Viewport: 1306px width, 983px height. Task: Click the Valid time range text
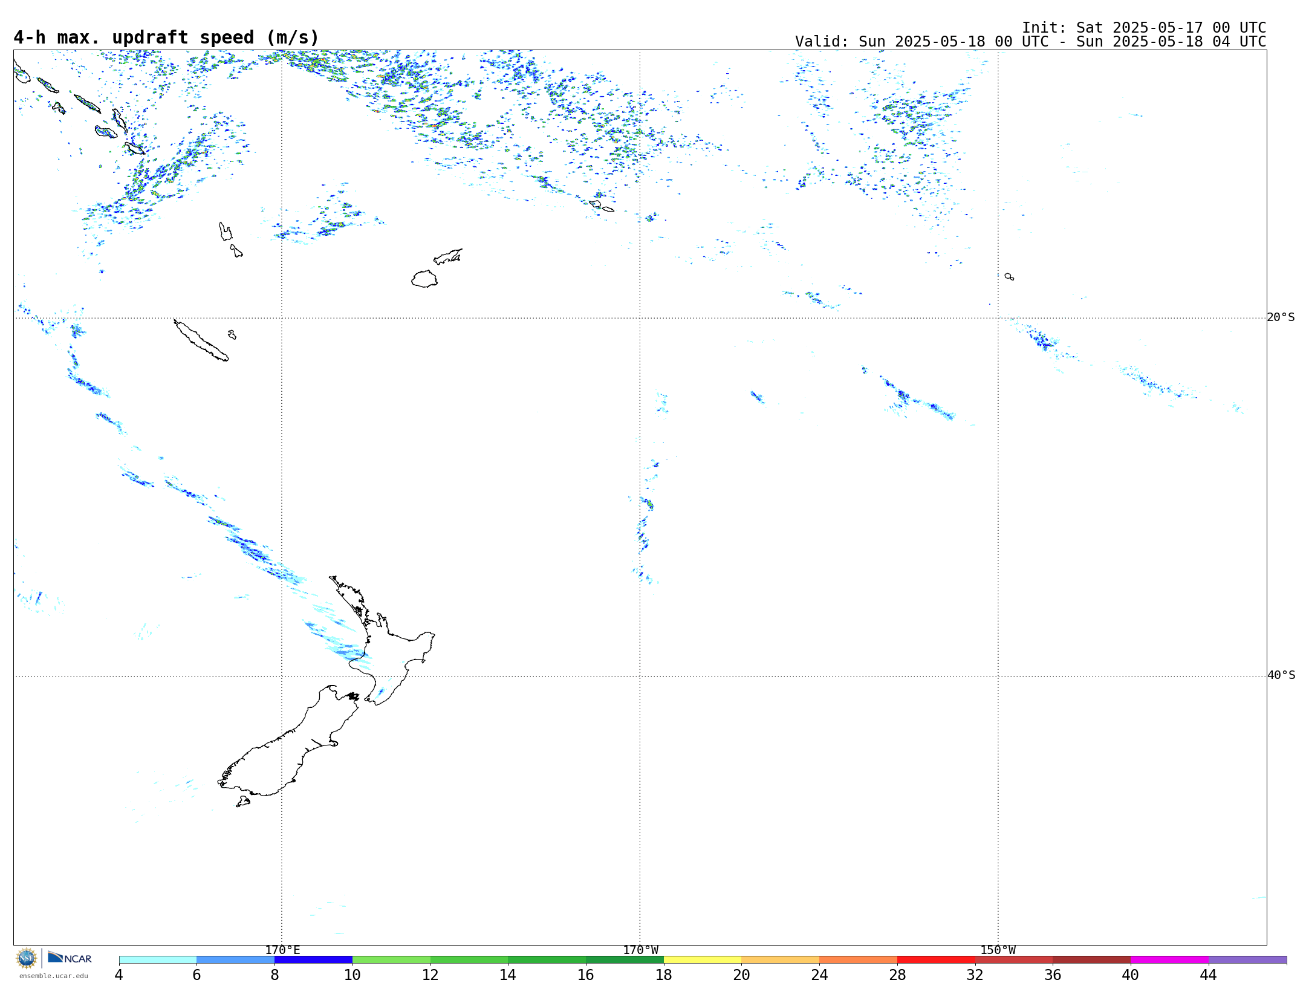click(1030, 42)
